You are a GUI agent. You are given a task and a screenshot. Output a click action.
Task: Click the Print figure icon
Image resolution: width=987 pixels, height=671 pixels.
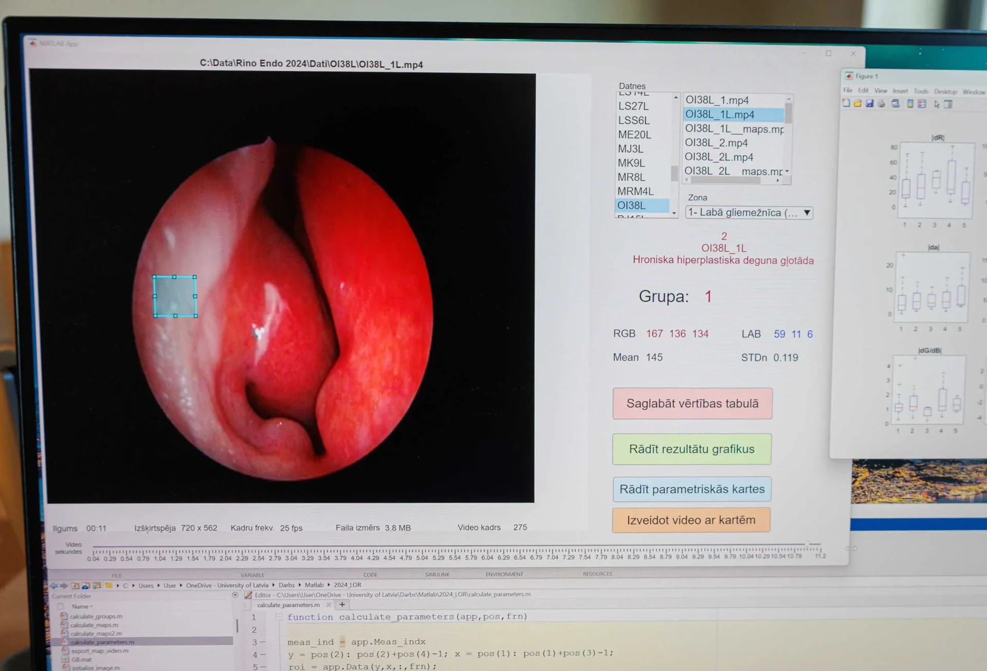coord(882,104)
